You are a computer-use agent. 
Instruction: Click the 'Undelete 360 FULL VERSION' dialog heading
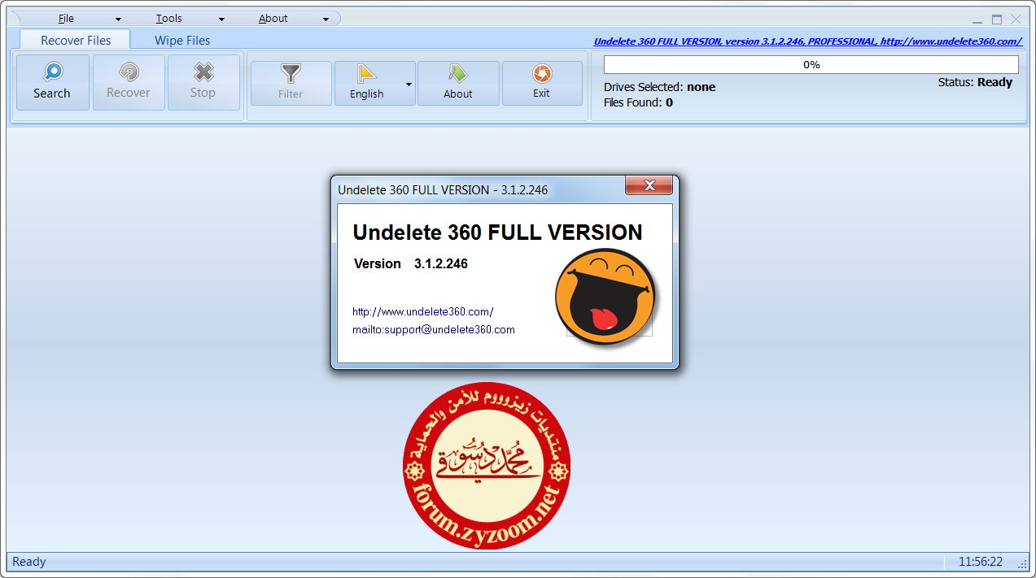pos(498,233)
